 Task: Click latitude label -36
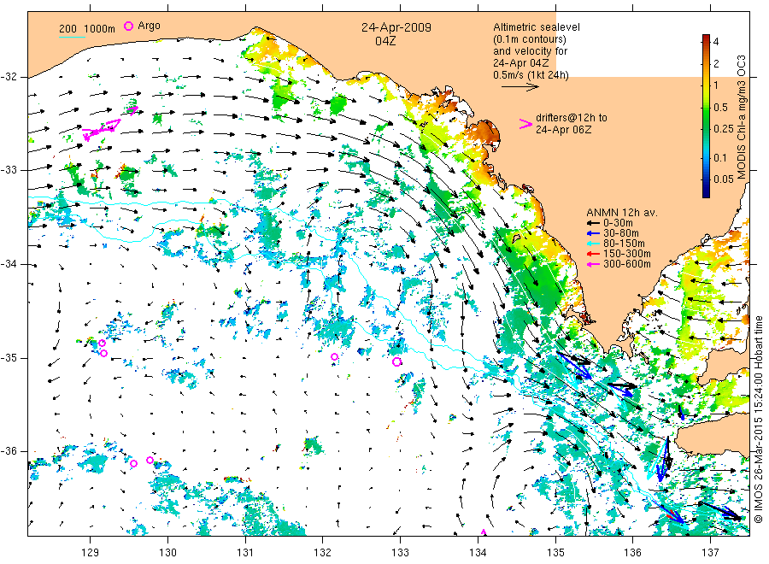[9, 451]
